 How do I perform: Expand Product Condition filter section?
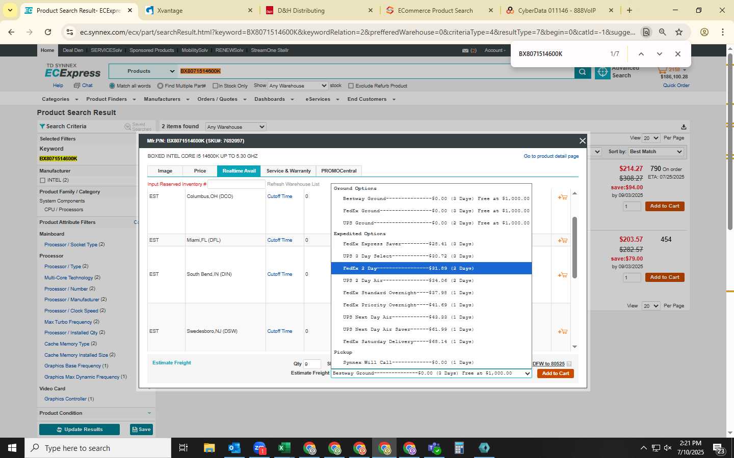[x=149, y=413]
